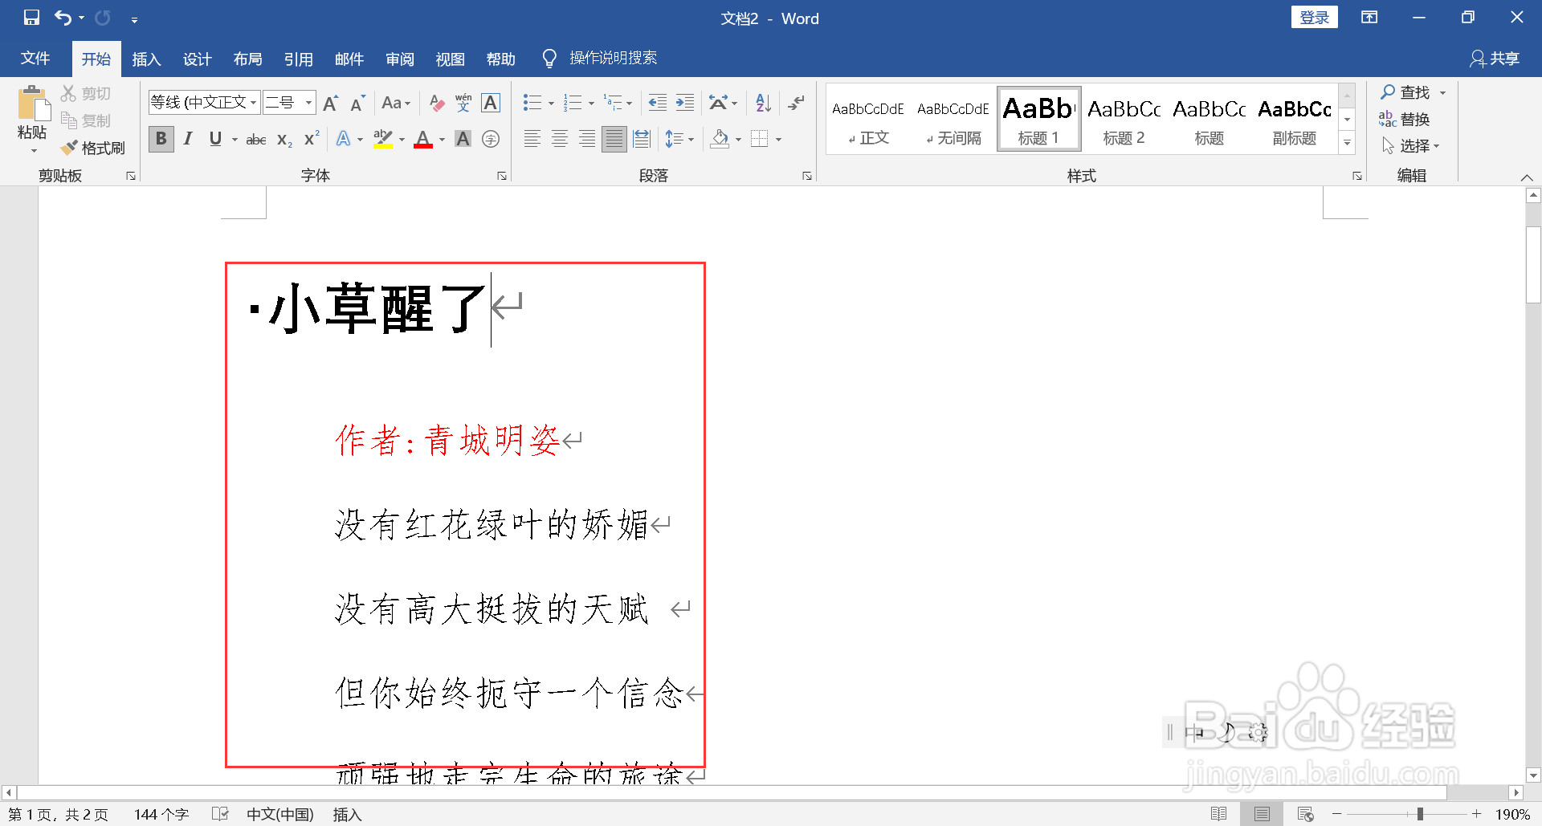Expand line spacing options
Viewport: 1542px width, 826px height.
(x=691, y=140)
